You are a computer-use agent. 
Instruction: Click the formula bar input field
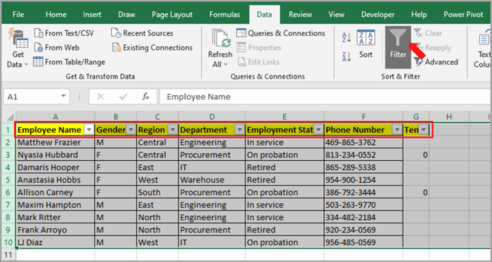click(x=325, y=96)
